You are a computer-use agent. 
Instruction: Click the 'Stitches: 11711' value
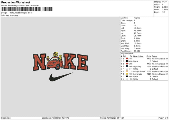(x=165, y=2)
